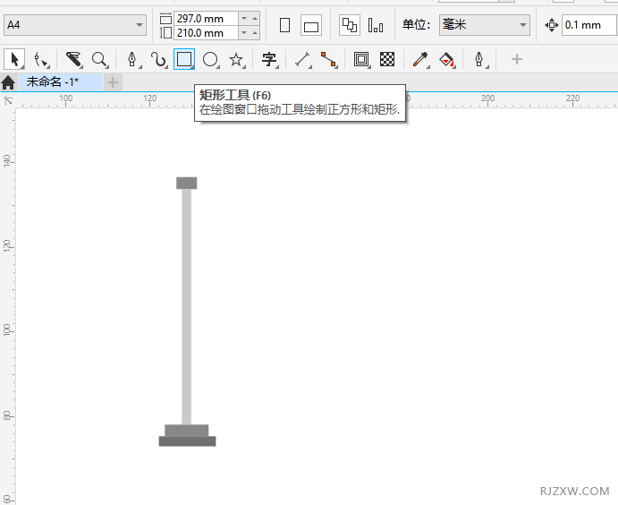
Task: Select the Interactive fill bucket tool
Action: pyautogui.click(x=447, y=60)
